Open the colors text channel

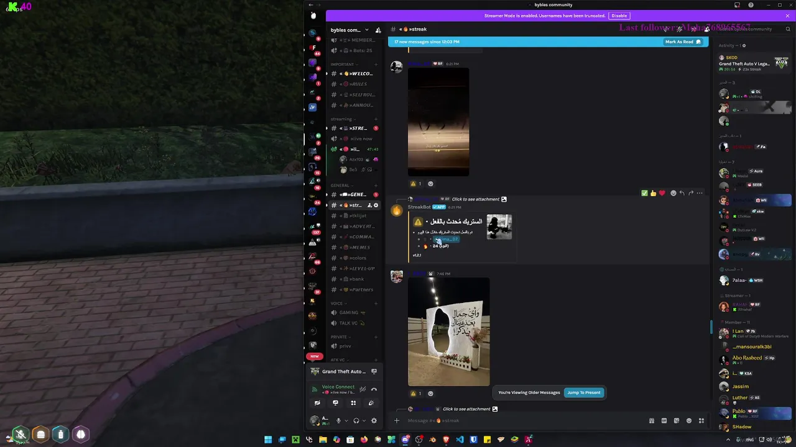354,258
